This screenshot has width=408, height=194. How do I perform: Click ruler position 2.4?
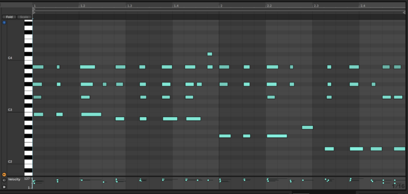pos(363,6)
